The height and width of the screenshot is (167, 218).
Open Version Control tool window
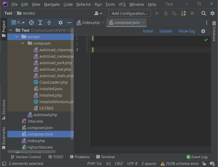(x=26, y=157)
